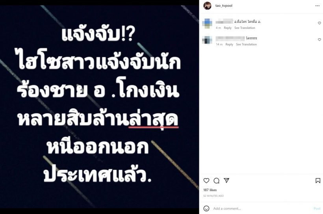Open tao_tvpool profile picture
This screenshot has height=214, width=323.
point(207,6)
